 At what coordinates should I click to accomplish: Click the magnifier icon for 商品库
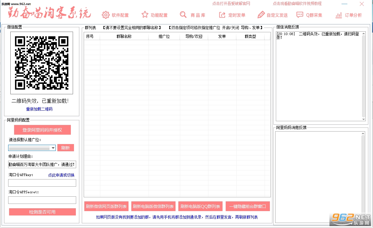click(x=183, y=15)
